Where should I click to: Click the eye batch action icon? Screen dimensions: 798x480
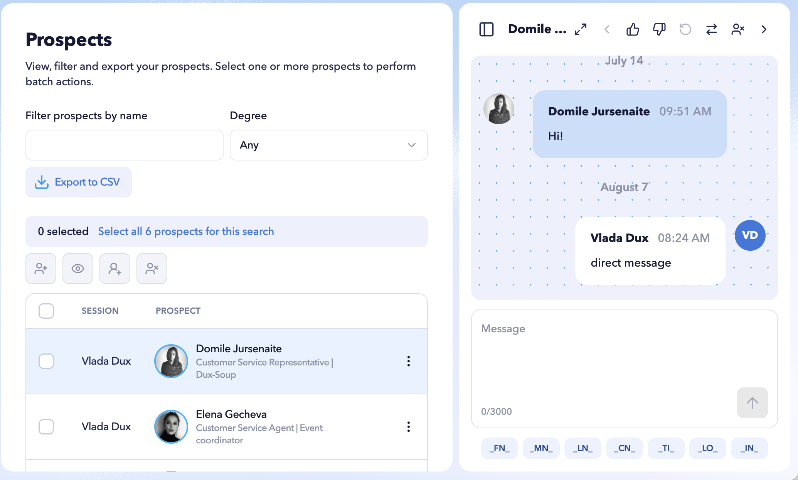(78, 269)
